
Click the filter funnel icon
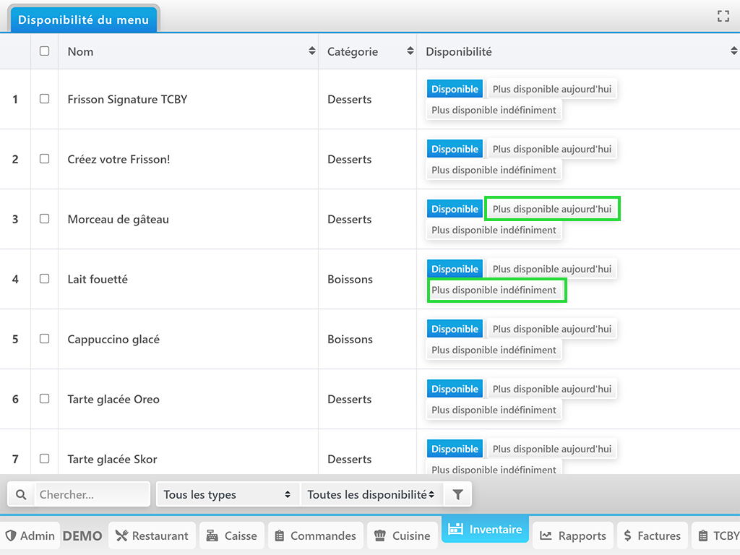(x=457, y=495)
